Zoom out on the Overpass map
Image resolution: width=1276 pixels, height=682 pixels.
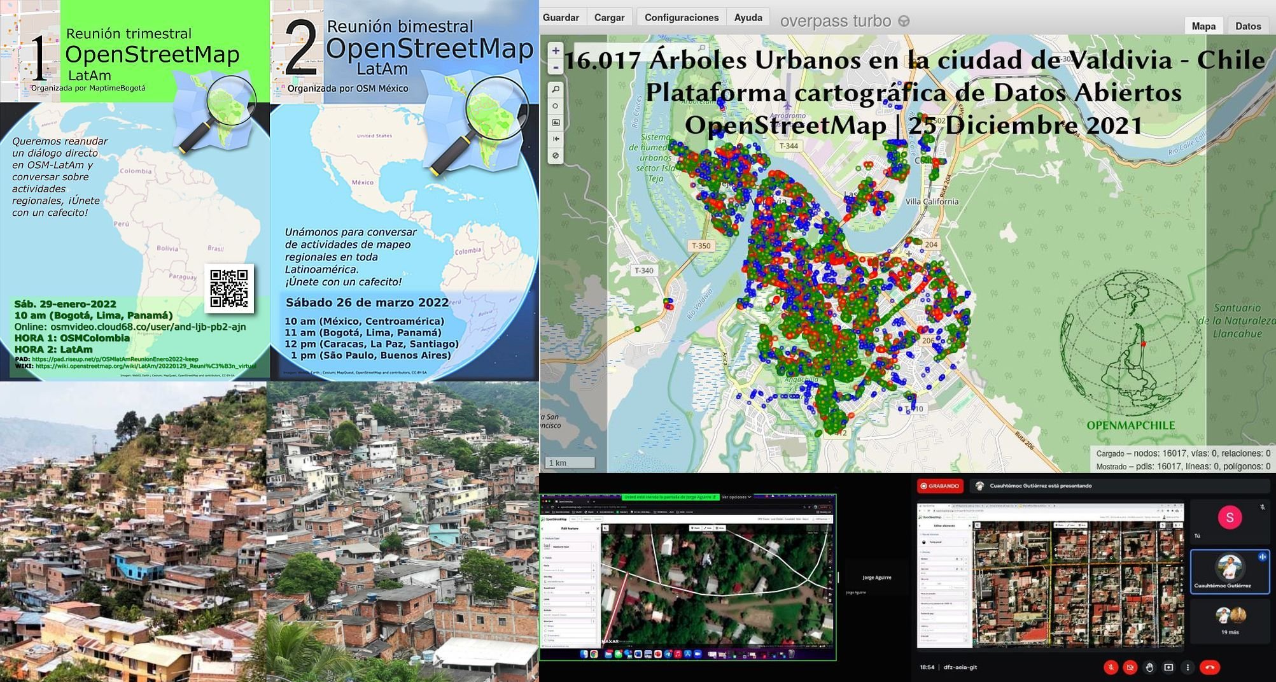pyautogui.click(x=556, y=67)
